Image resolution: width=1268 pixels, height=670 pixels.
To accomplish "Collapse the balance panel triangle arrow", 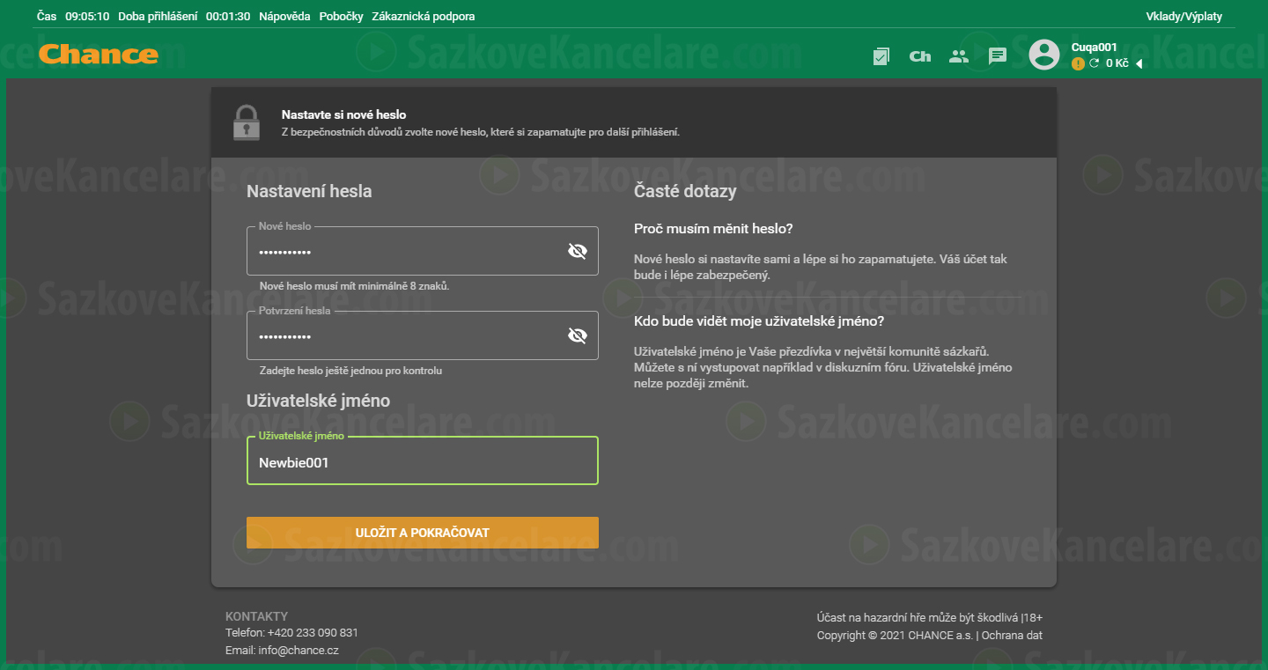I will pos(1139,63).
